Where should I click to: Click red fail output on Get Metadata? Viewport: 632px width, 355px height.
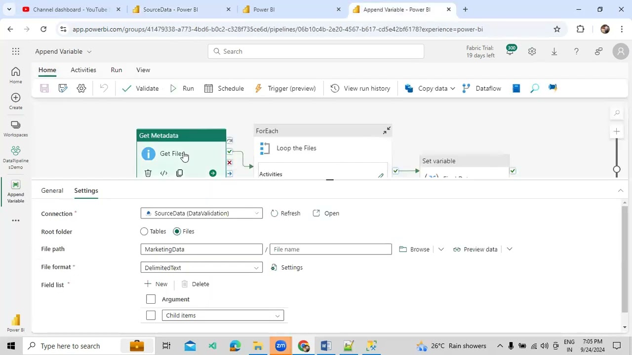click(x=229, y=162)
